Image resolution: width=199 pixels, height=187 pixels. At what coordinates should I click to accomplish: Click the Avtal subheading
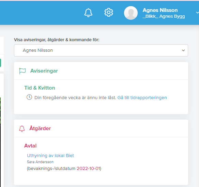[30, 146]
